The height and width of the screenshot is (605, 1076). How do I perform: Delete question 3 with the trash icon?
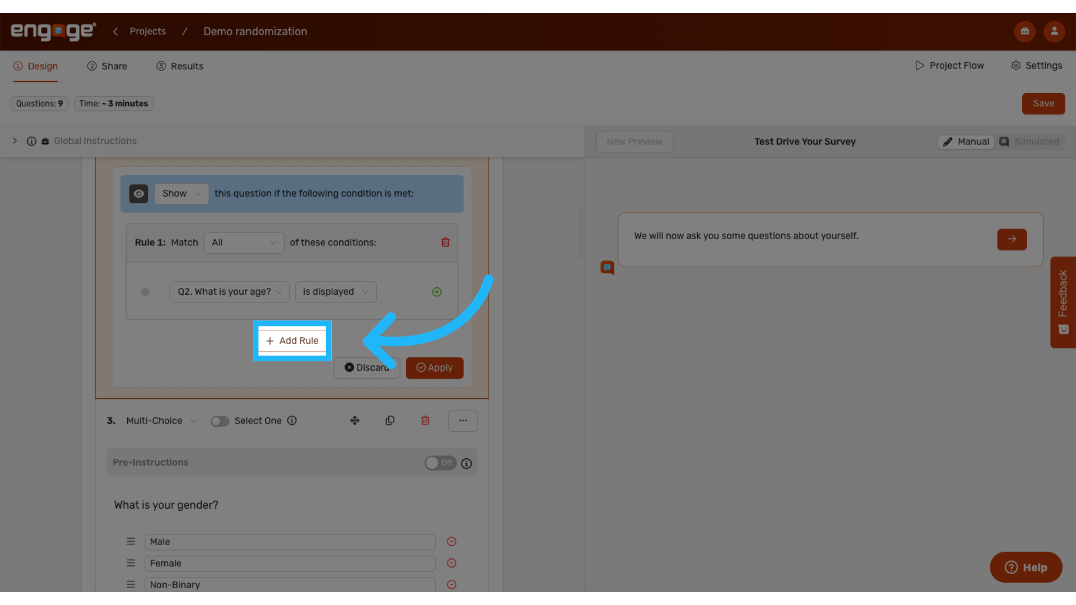425,421
